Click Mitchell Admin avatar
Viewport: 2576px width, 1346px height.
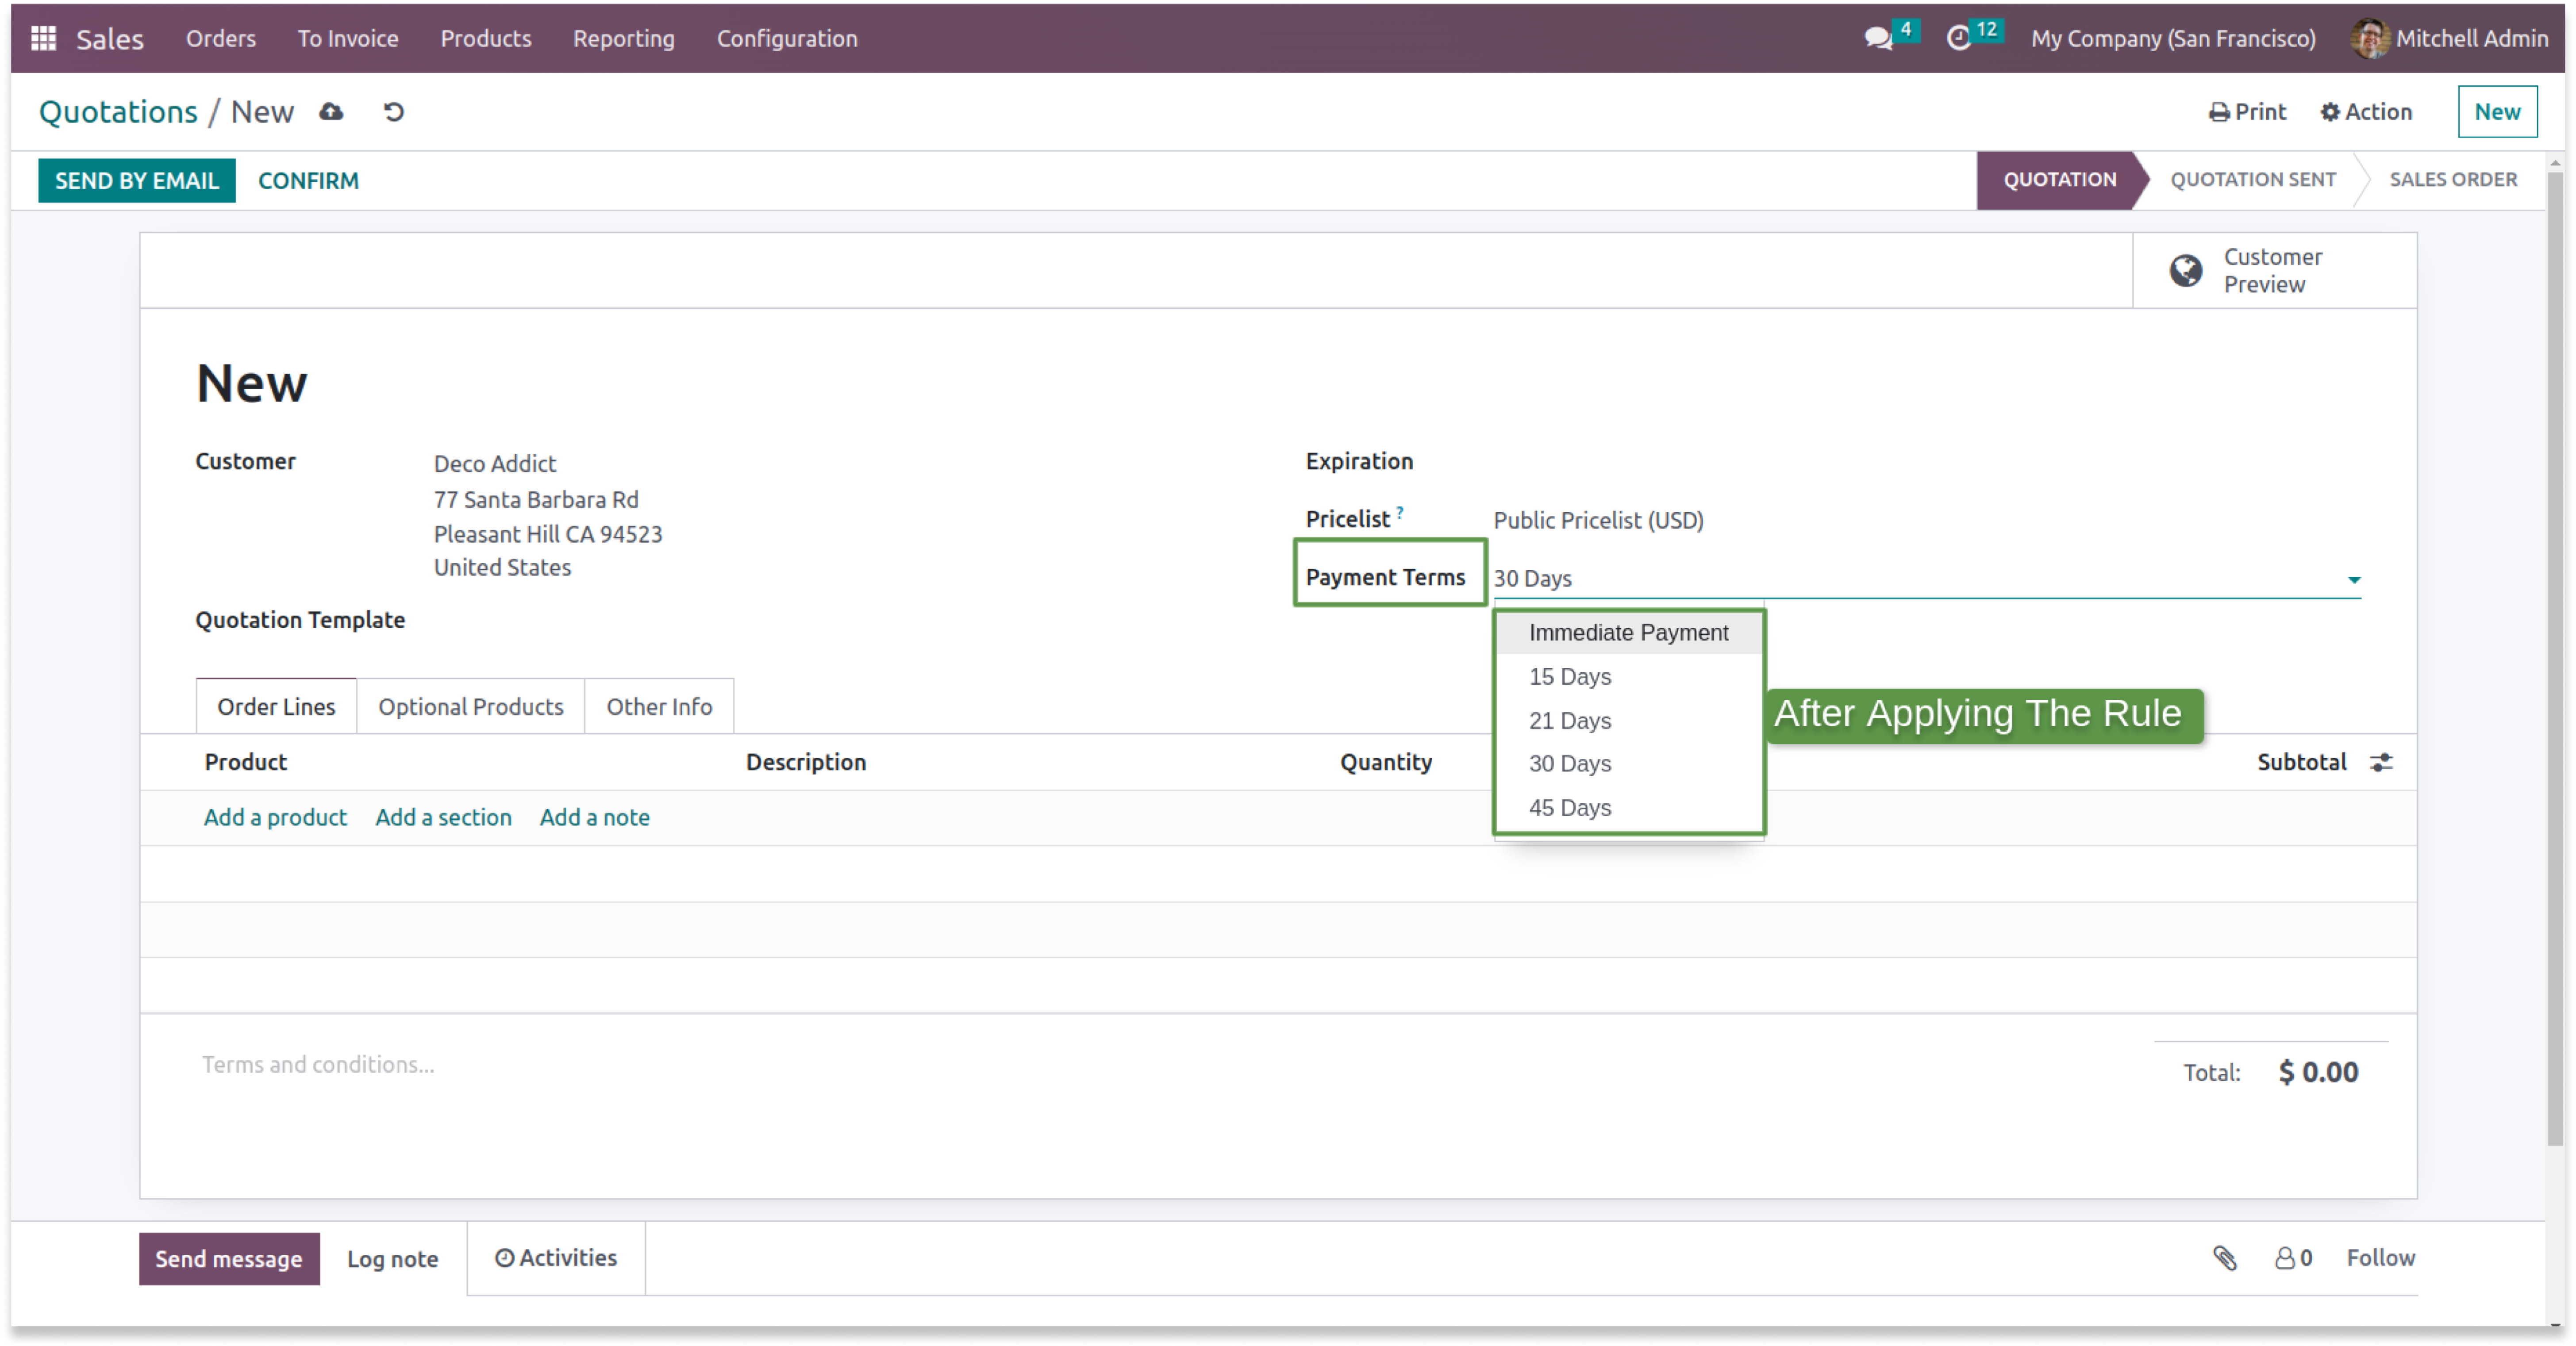tap(2369, 38)
